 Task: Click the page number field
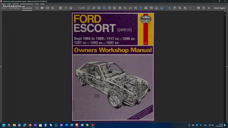pyautogui.click(x=82, y=8)
